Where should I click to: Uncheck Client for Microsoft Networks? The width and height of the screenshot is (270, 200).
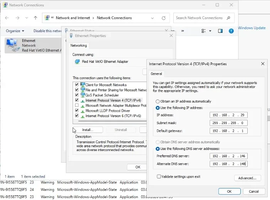[77, 85]
